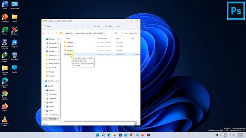Open the address bar history dropdown
246x138 pixels.
coord(112,33)
